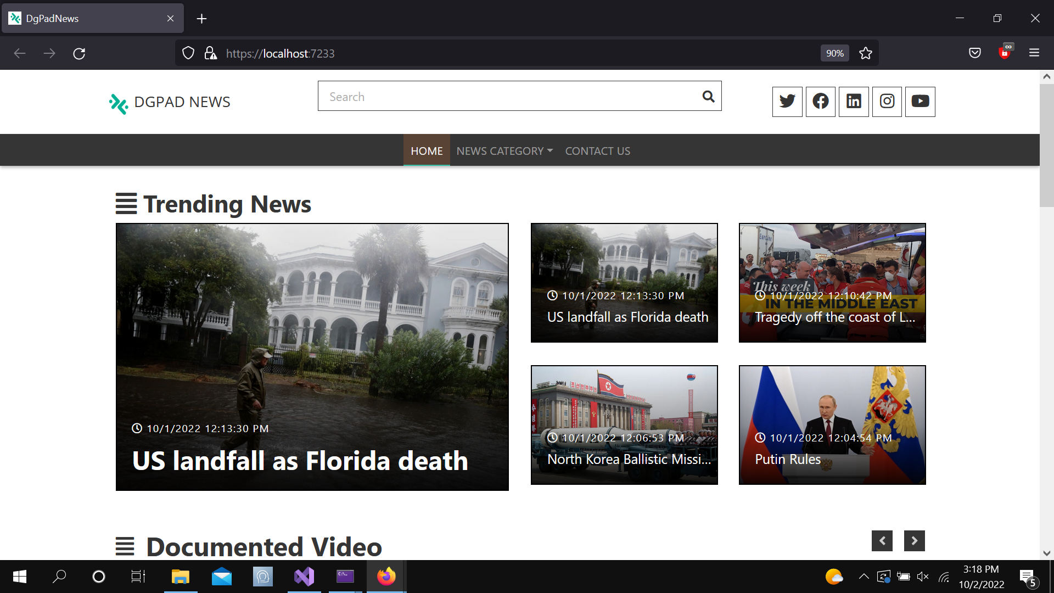The height and width of the screenshot is (593, 1054).
Task: Open the YouTube social link
Action: (920, 102)
